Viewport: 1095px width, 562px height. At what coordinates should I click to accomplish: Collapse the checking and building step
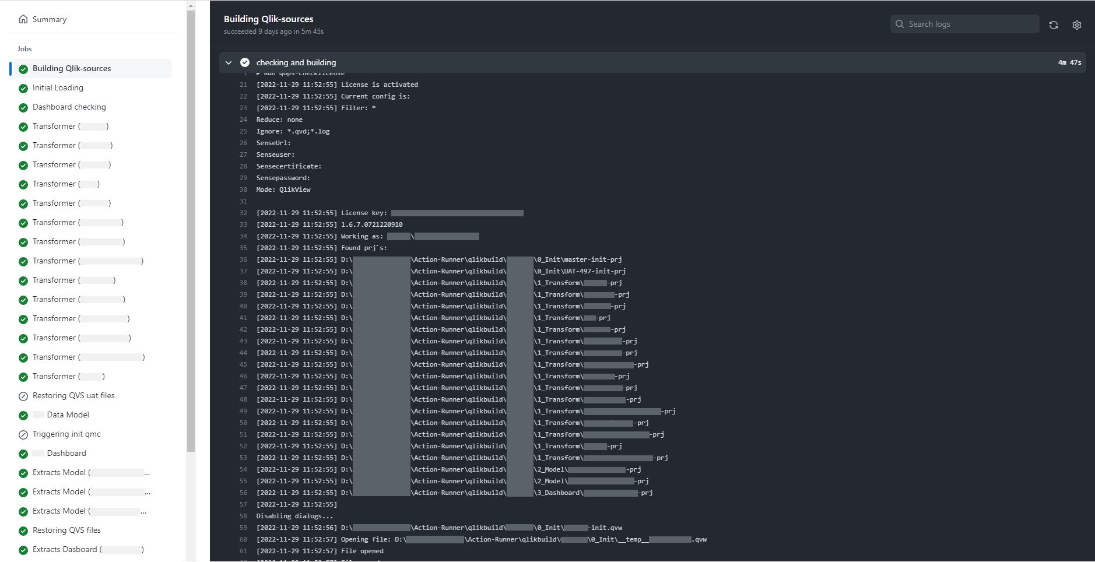229,62
